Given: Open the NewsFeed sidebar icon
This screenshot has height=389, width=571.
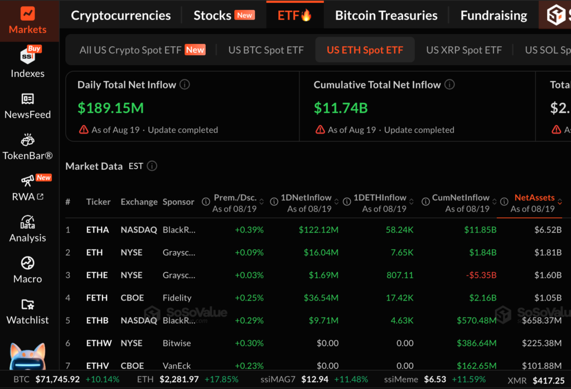Looking at the screenshot, I should (x=28, y=99).
